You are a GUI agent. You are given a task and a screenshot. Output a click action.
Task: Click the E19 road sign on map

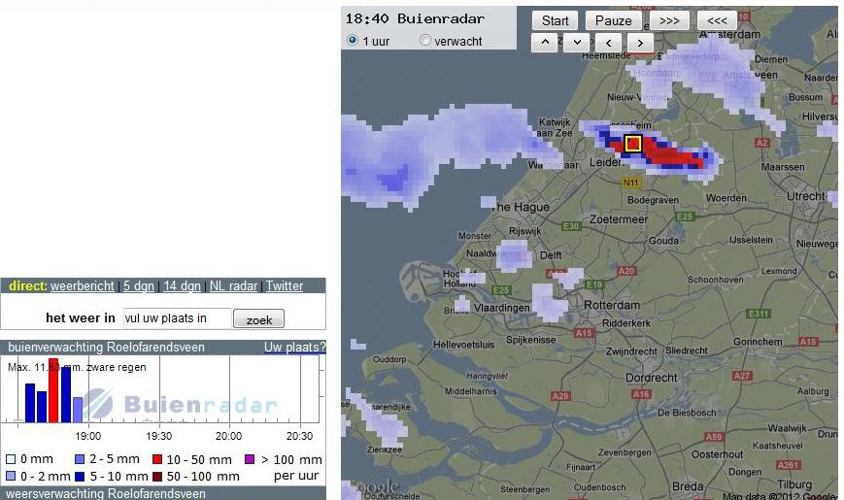(594, 283)
